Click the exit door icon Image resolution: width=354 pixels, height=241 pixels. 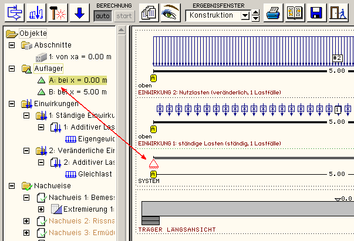pyautogui.click(x=336, y=12)
